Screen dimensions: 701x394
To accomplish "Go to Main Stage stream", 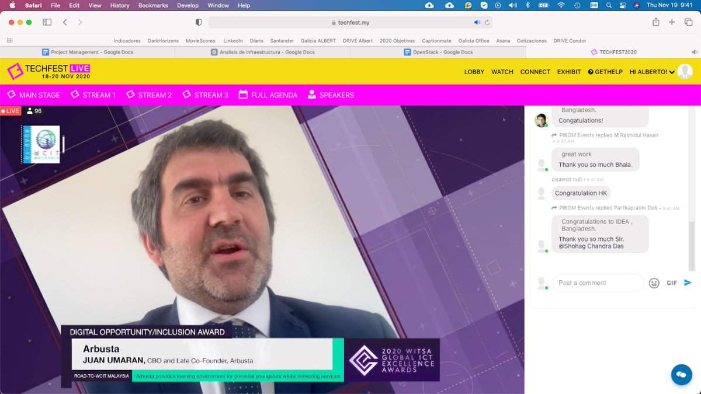I will tap(33, 95).
